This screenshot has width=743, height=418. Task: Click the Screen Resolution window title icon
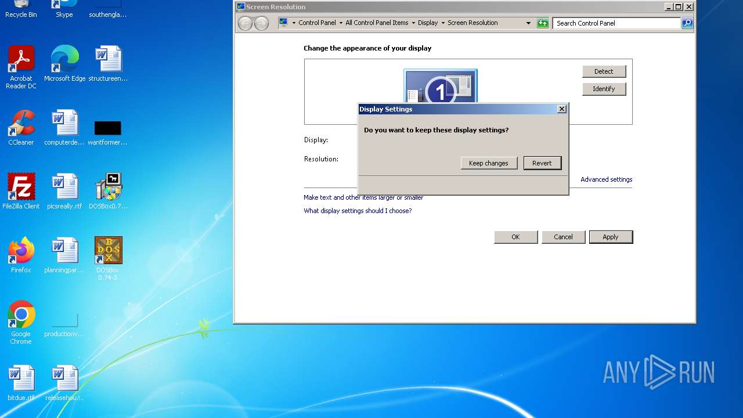point(240,7)
